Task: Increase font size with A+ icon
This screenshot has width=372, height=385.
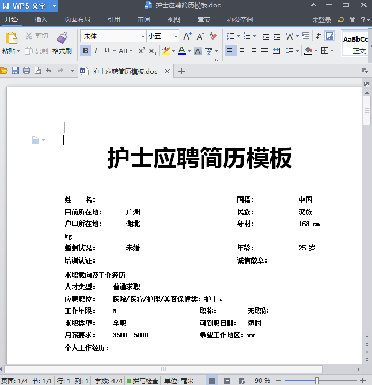Action: click(x=187, y=36)
